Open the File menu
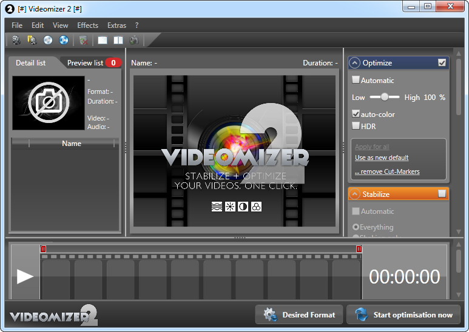The image size is (469, 332). pyautogui.click(x=17, y=25)
